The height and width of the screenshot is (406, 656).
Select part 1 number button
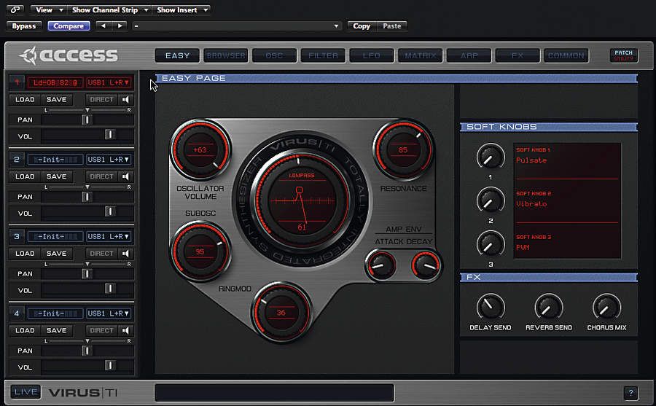coord(17,82)
